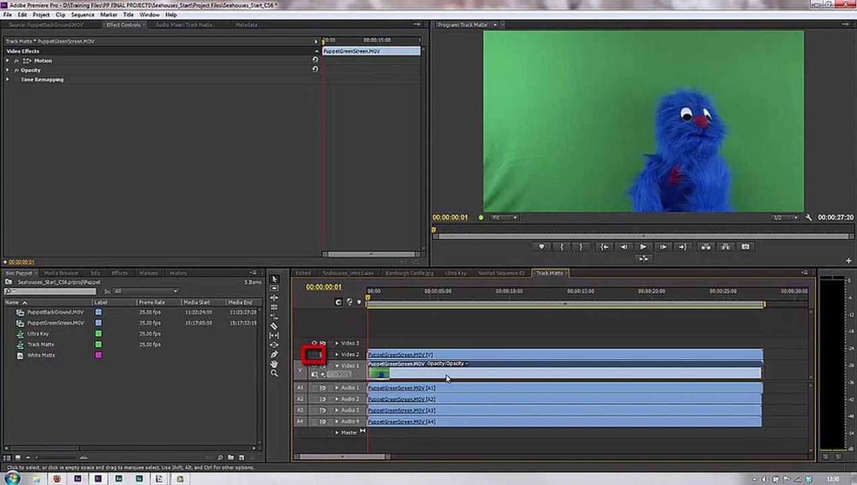Switch to the Media Browser tab
The image size is (857, 485).
coord(61,273)
